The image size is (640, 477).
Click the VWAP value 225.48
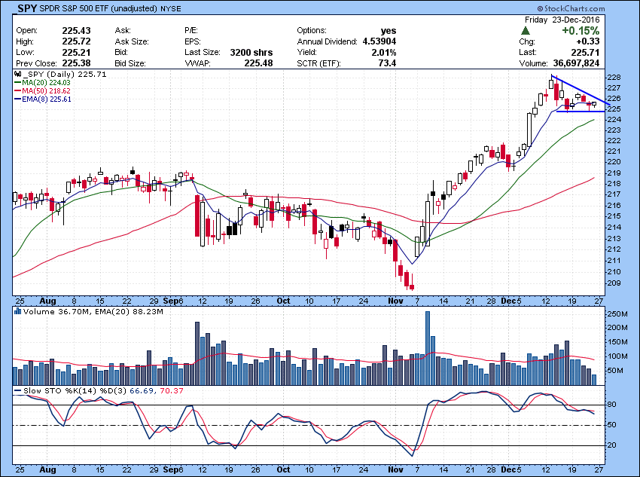[x=258, y=63]
